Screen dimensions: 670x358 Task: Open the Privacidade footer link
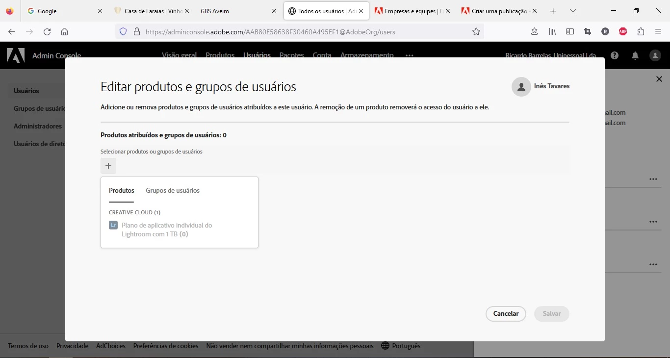click(x=72, y=346)
